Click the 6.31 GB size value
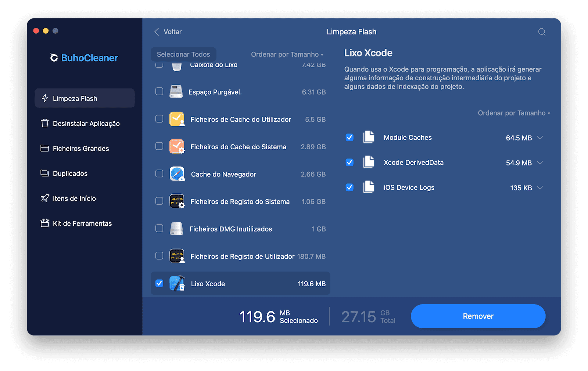The height and width of the screenshot is (371, 588). click(x=313, y=92)
